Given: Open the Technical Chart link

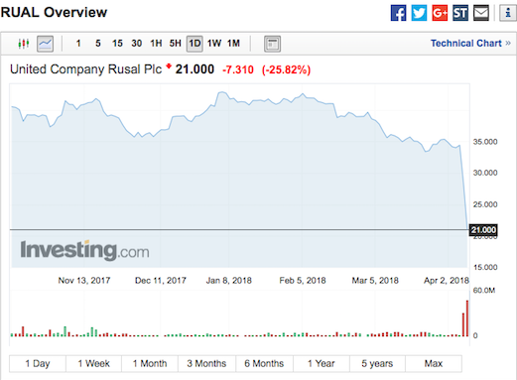Looking at the screenshot, I should click(470, 44).
